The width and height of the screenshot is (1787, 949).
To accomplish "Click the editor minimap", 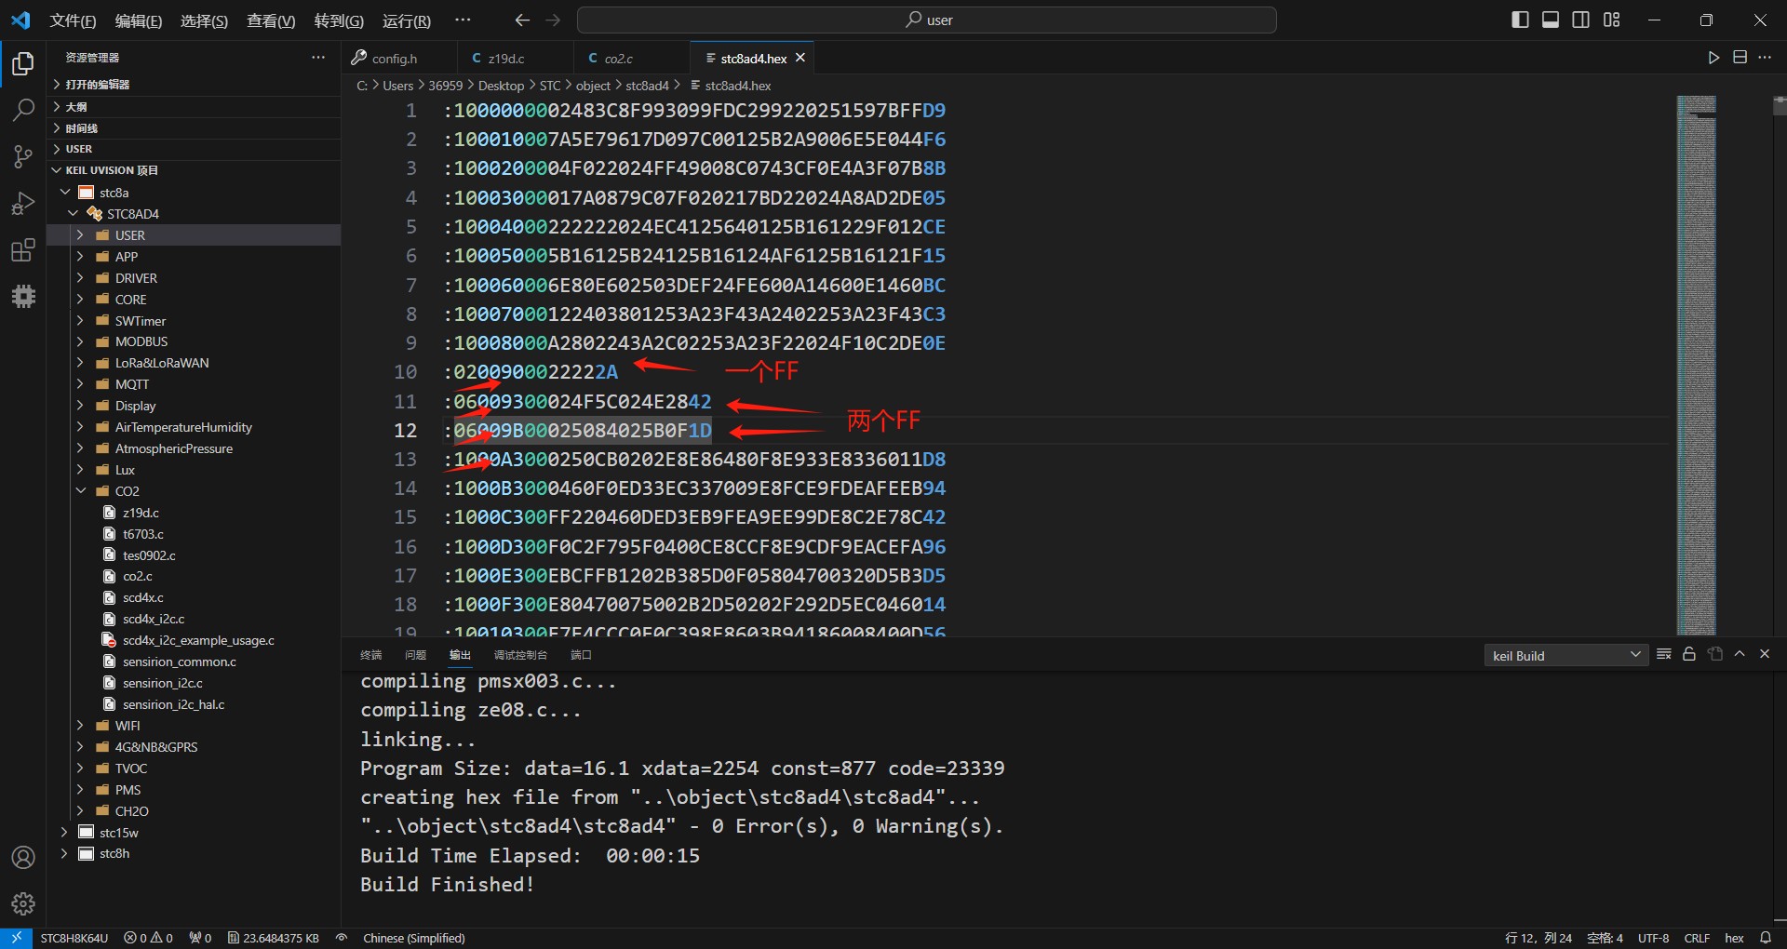I will 1696,365.
